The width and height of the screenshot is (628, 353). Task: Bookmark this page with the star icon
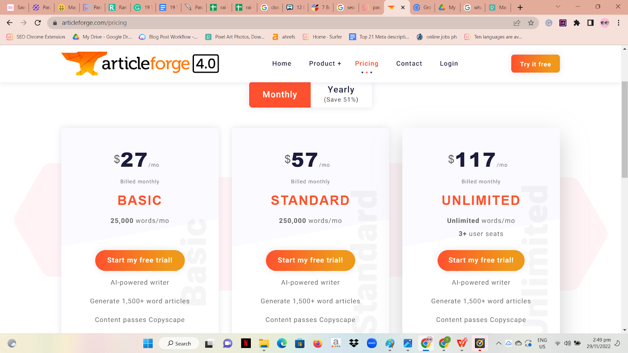tap(531, 23)
